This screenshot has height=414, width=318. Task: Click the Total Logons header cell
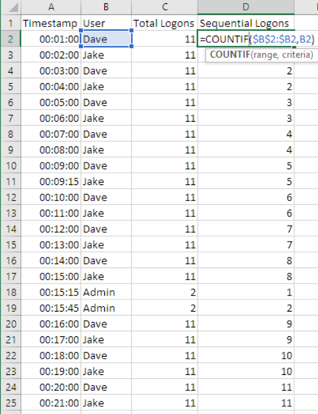pyautogui.click(x=164, y=23)
